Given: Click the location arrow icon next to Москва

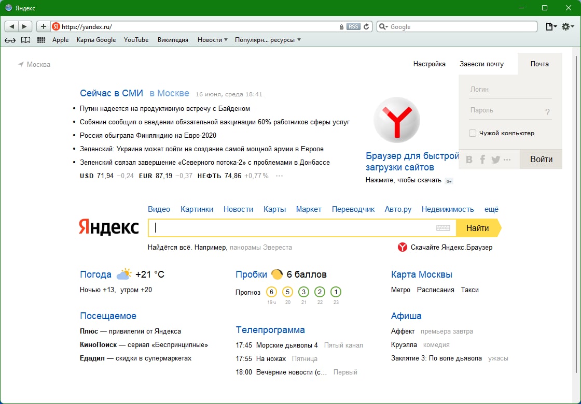Looking at the screenshot, I should pyautogui.click(x=21, y=64).
